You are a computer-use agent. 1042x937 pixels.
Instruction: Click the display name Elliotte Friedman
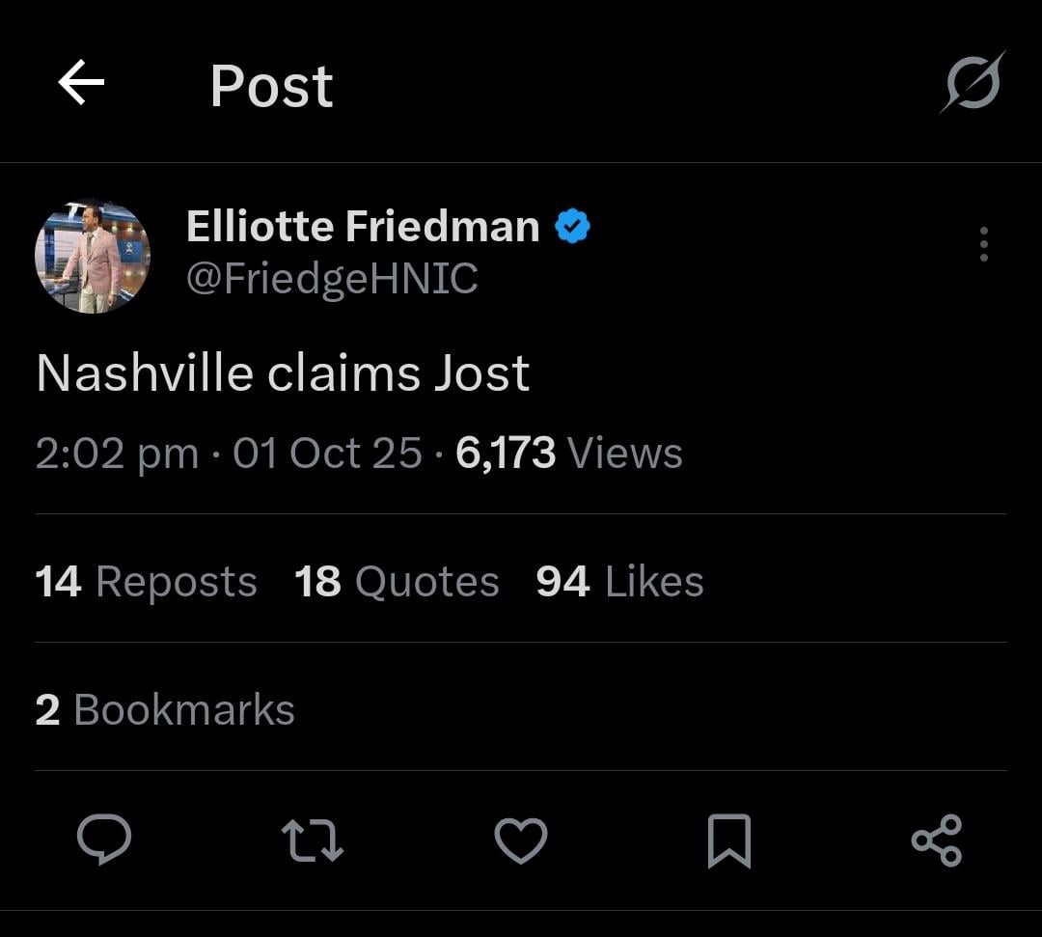(362, 225)
